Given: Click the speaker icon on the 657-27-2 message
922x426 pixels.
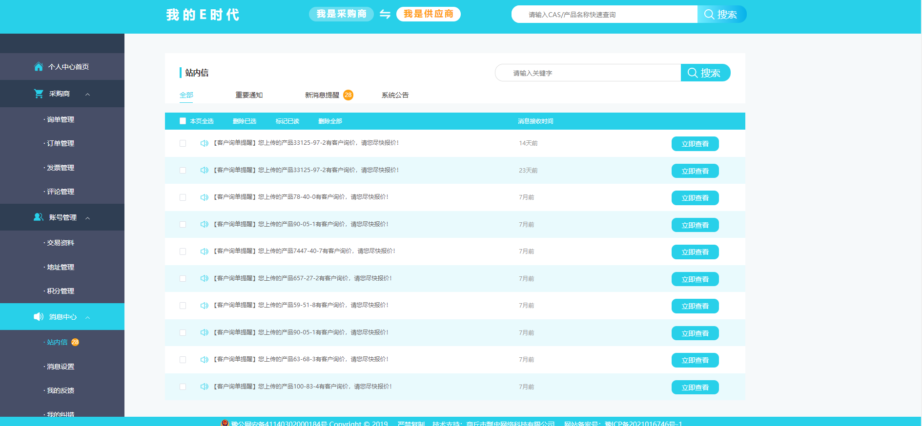Looking at the screenshot, I should point(205,278).
